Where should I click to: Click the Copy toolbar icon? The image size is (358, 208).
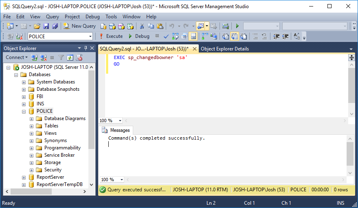(151, 26)
